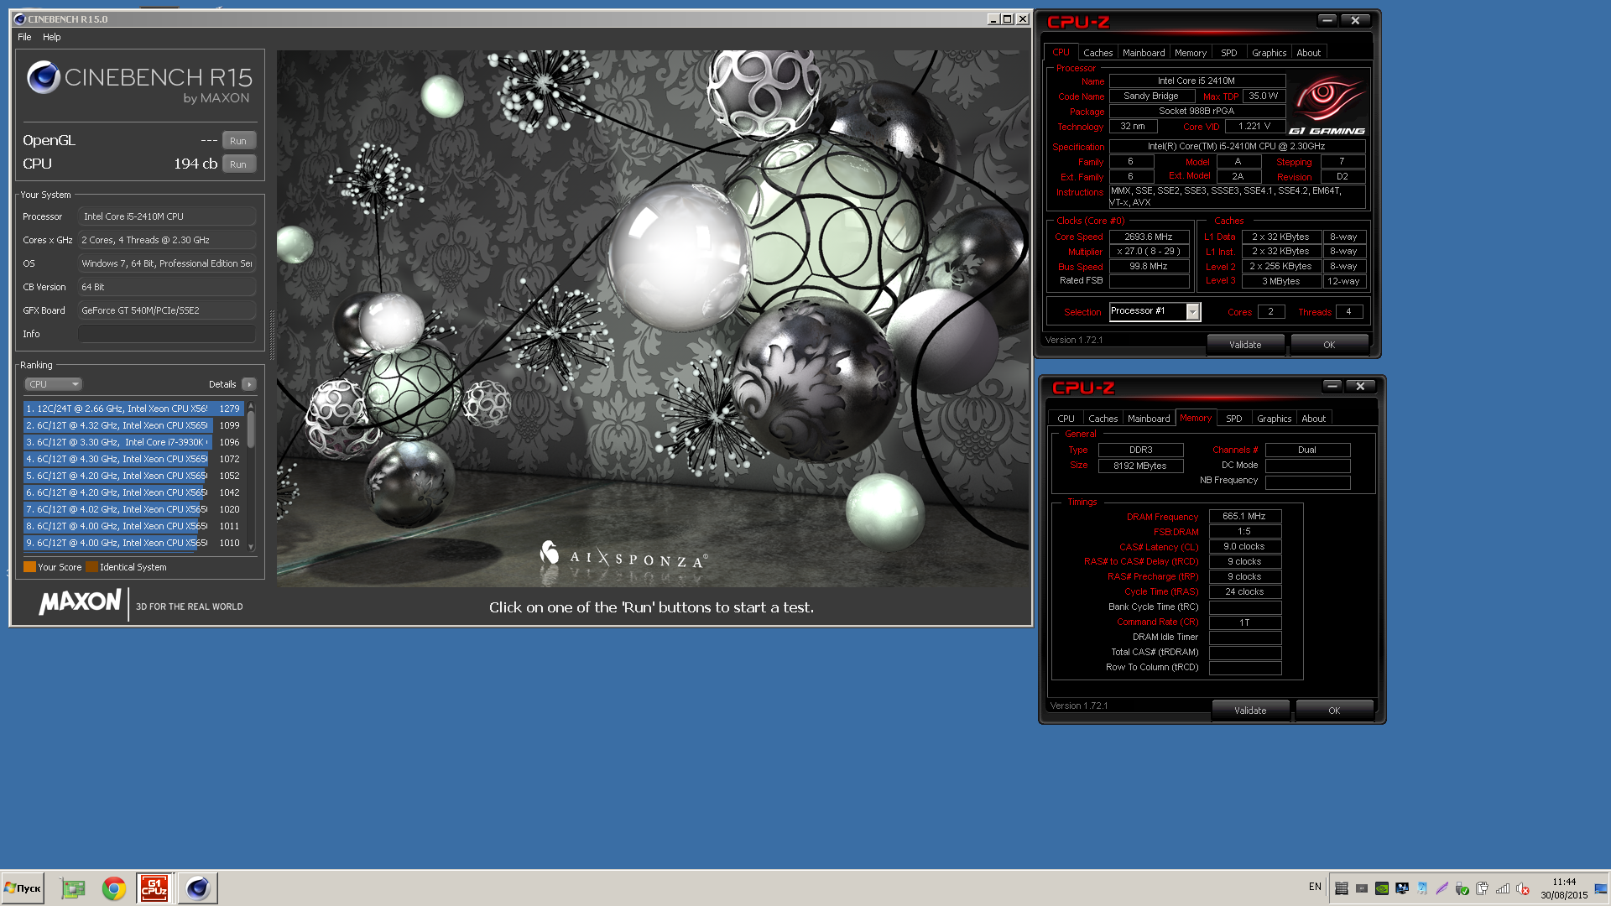Image resolution: width=1611 pixels, height=906 pixels.
Task: Open the Help menu in Cinebench
Action: pos(52,37)
